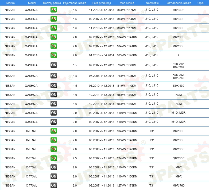Click the Nadwozie column header
This screenshot has width=209, height=190.
point(152,3)
